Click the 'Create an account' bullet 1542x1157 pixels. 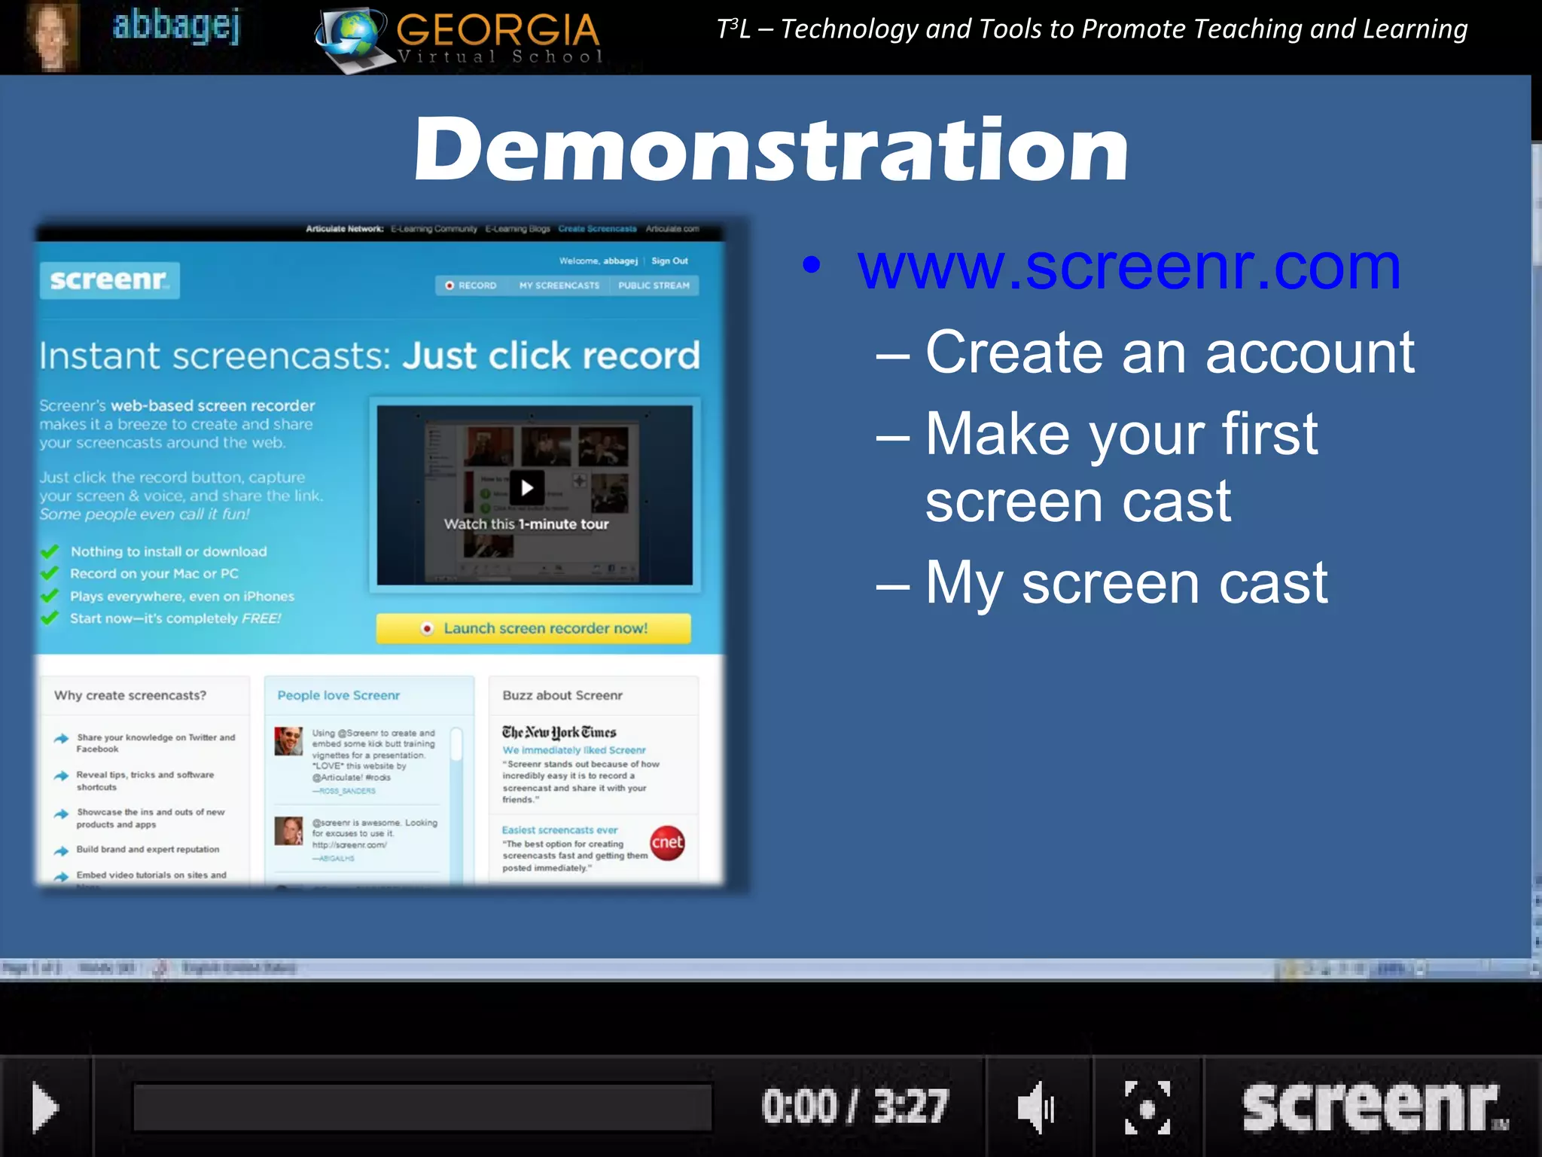pyautogui.click(x=1170, y=353)
